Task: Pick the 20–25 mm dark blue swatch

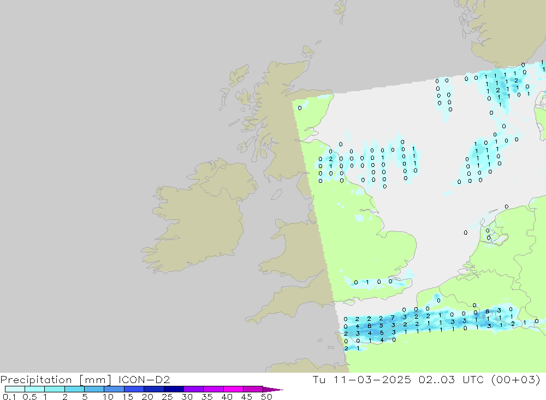Action: click(x=153, y=389)
